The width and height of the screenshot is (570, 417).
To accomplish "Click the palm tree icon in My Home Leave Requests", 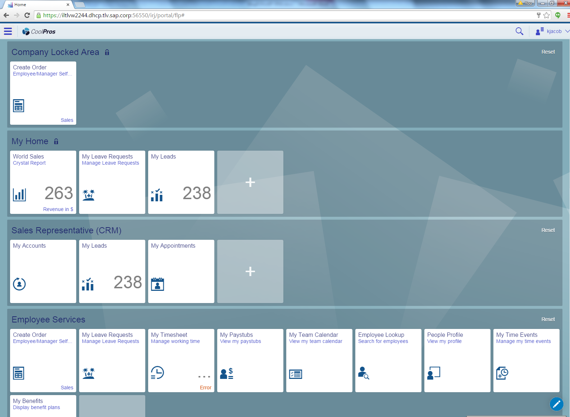I will click(x=88, y=195).
